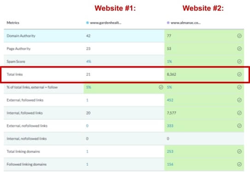Click almanac External followed links value 452
The height and width of the screenshot is (172, 250).
[x=170, y=100]
